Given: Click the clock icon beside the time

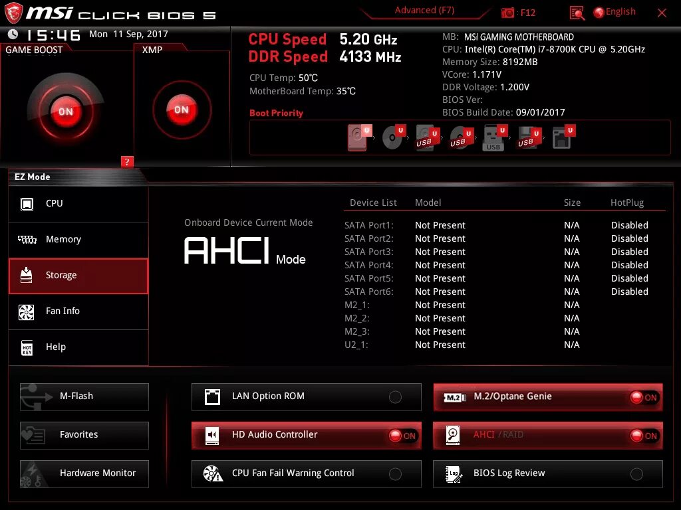Looking at the screenshot, I should 13,34.
